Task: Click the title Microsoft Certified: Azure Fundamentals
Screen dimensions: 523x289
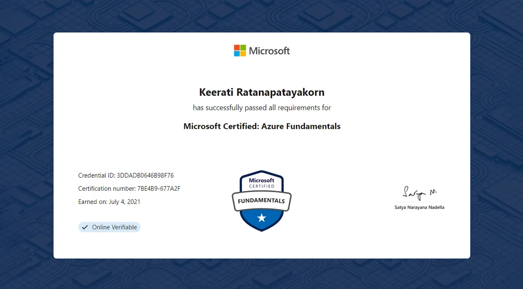Action: coord(262,126)
